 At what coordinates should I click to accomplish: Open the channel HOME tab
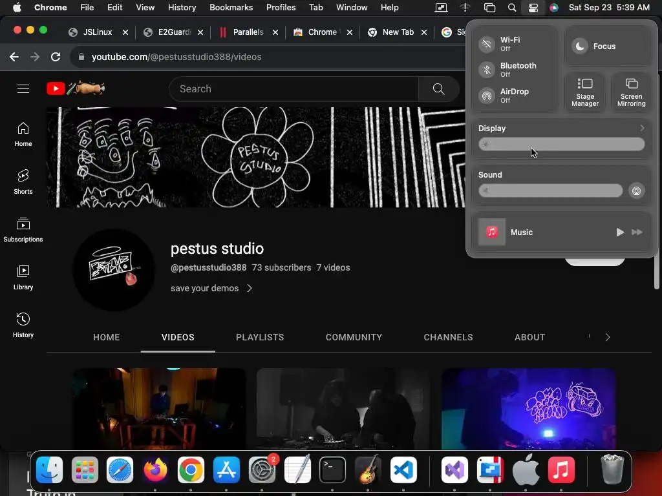(107, 337)
